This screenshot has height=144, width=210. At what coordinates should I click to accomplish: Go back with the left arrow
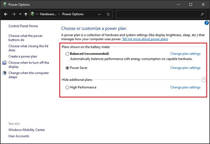click(6, 14)
